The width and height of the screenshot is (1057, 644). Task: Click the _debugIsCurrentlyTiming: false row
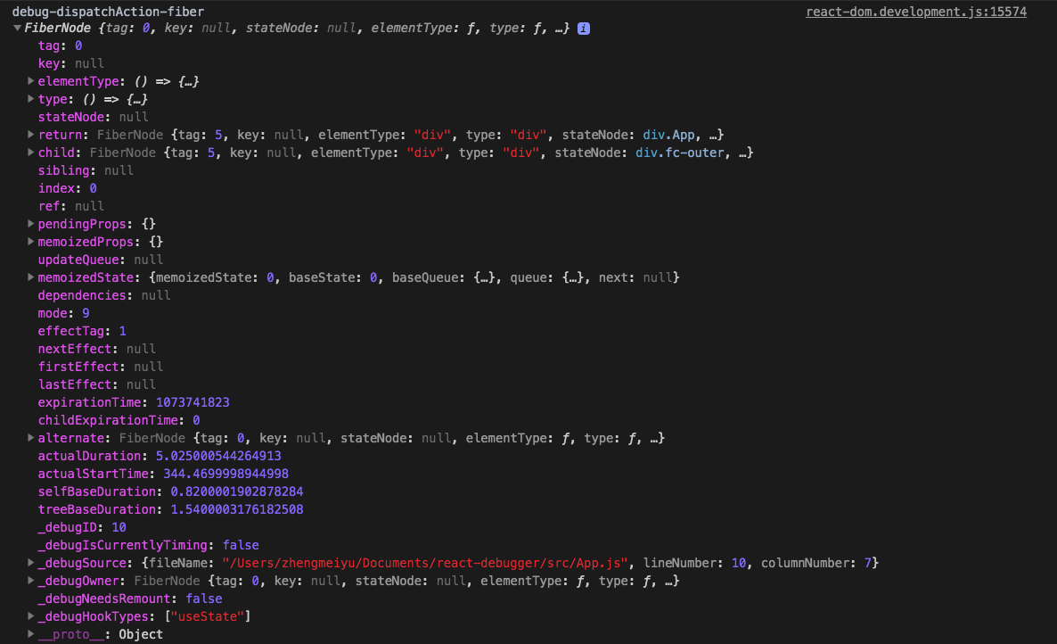148,545
